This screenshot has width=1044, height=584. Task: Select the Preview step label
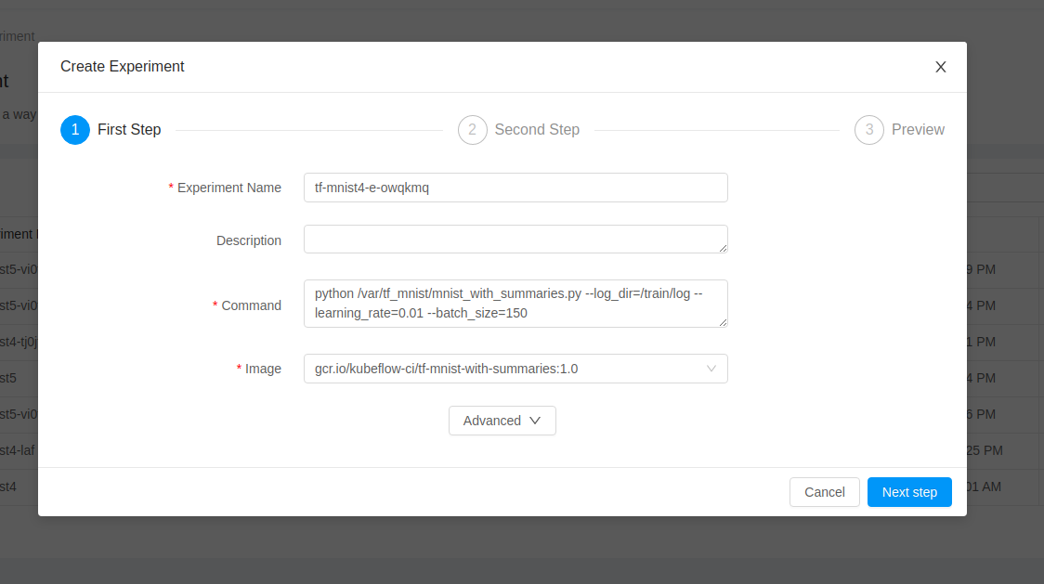[918, 129]
